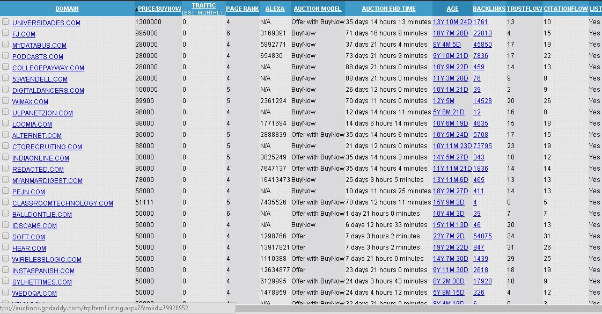Check the box beside SOFT.COM
602x314 pixels.
point(5,236)
